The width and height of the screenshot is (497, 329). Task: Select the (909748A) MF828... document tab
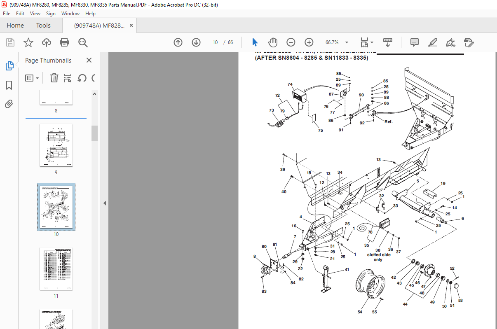[99, 25]
